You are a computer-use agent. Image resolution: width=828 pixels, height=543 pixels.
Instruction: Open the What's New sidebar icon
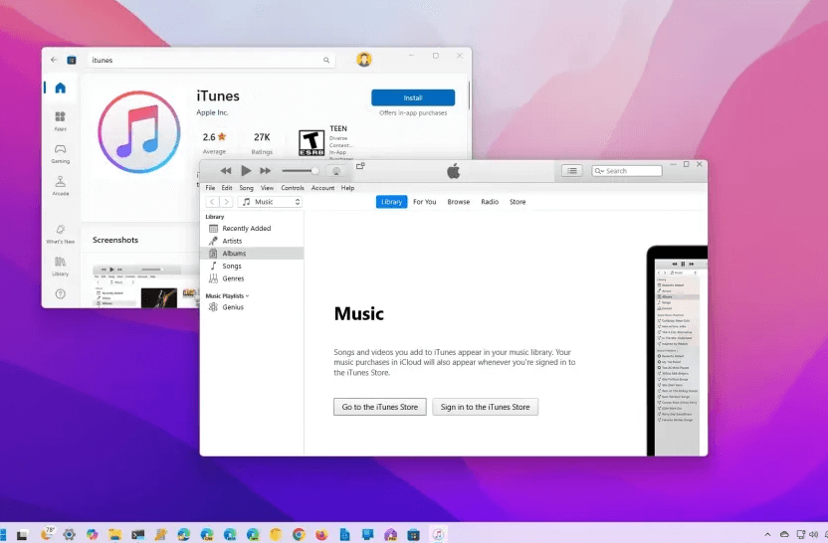point(60,233)
